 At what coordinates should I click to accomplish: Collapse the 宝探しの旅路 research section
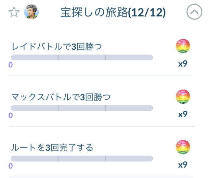click(x=194, y=13)
